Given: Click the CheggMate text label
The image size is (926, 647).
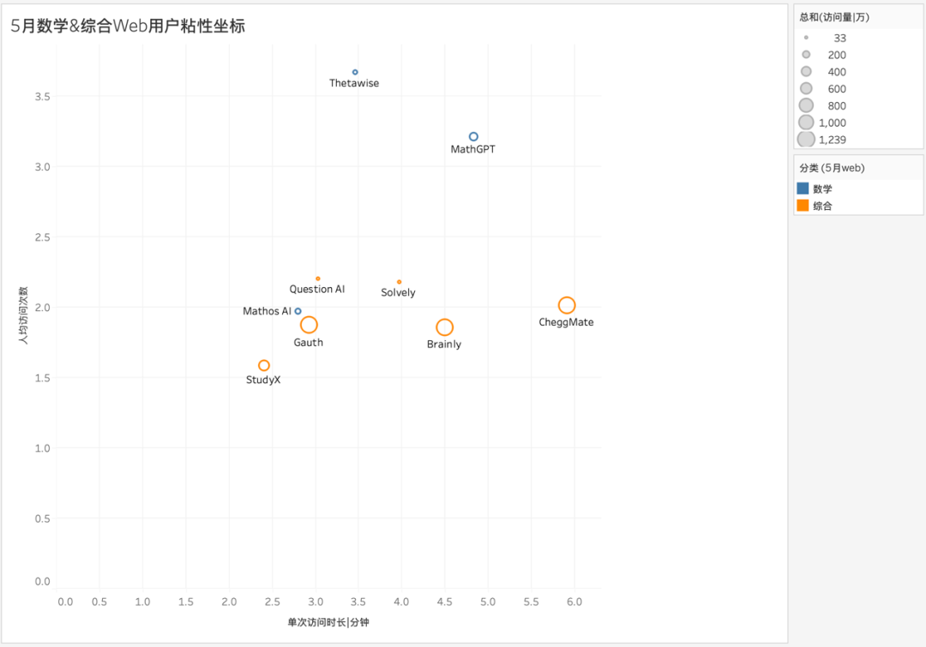Looking at the screenshot, I should [x=566, y=322].
